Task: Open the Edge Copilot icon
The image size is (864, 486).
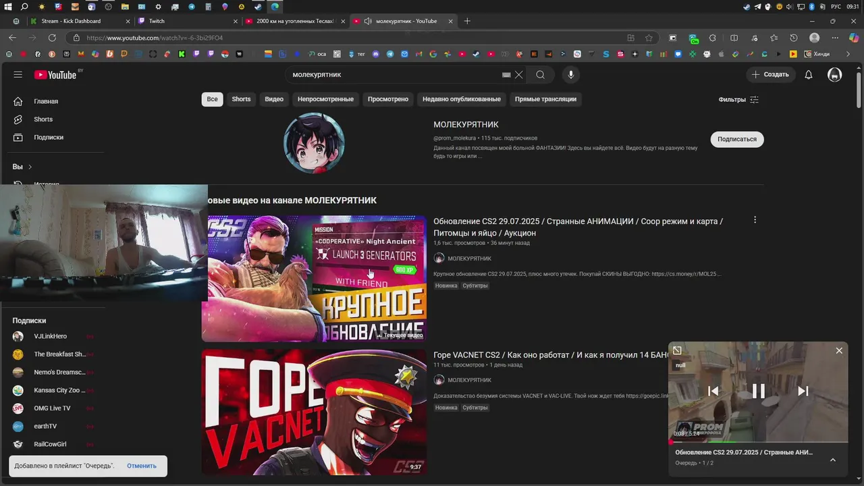Action: tap(854, 38)
